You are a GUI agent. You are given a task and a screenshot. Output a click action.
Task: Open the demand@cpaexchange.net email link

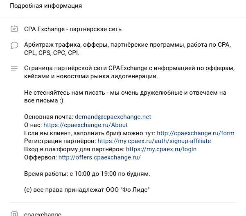click(x=113, y=117)
